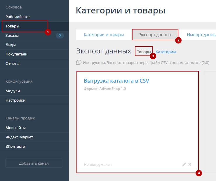The image size is (216, 181).
Task: Open Рабочий стол in the sidebar
Action: coord(18,17)
